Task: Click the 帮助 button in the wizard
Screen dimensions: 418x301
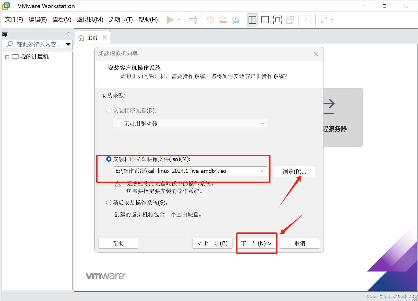Action: pyautogui.click(x=118, y=243)
